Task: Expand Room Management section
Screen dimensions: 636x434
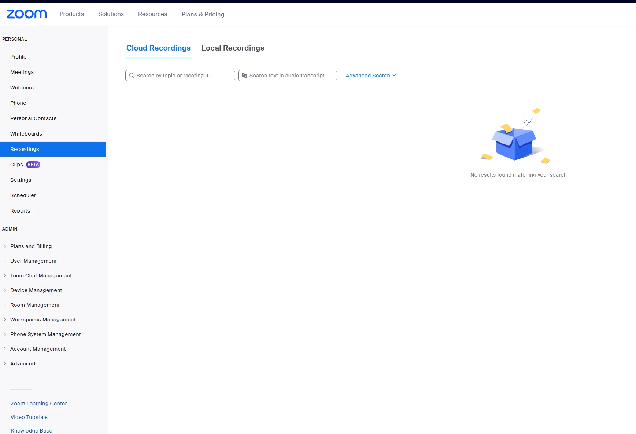Action: pyautogui.click(x=35, y=305)
